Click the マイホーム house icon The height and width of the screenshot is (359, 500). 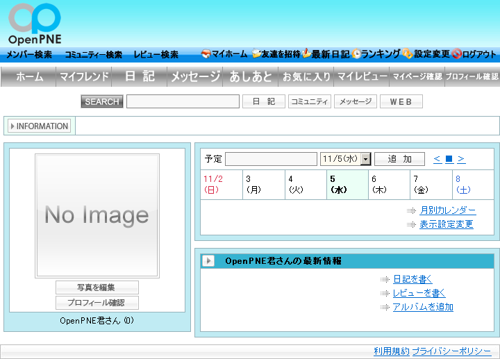pyautogui.click(x=206, y=54)
